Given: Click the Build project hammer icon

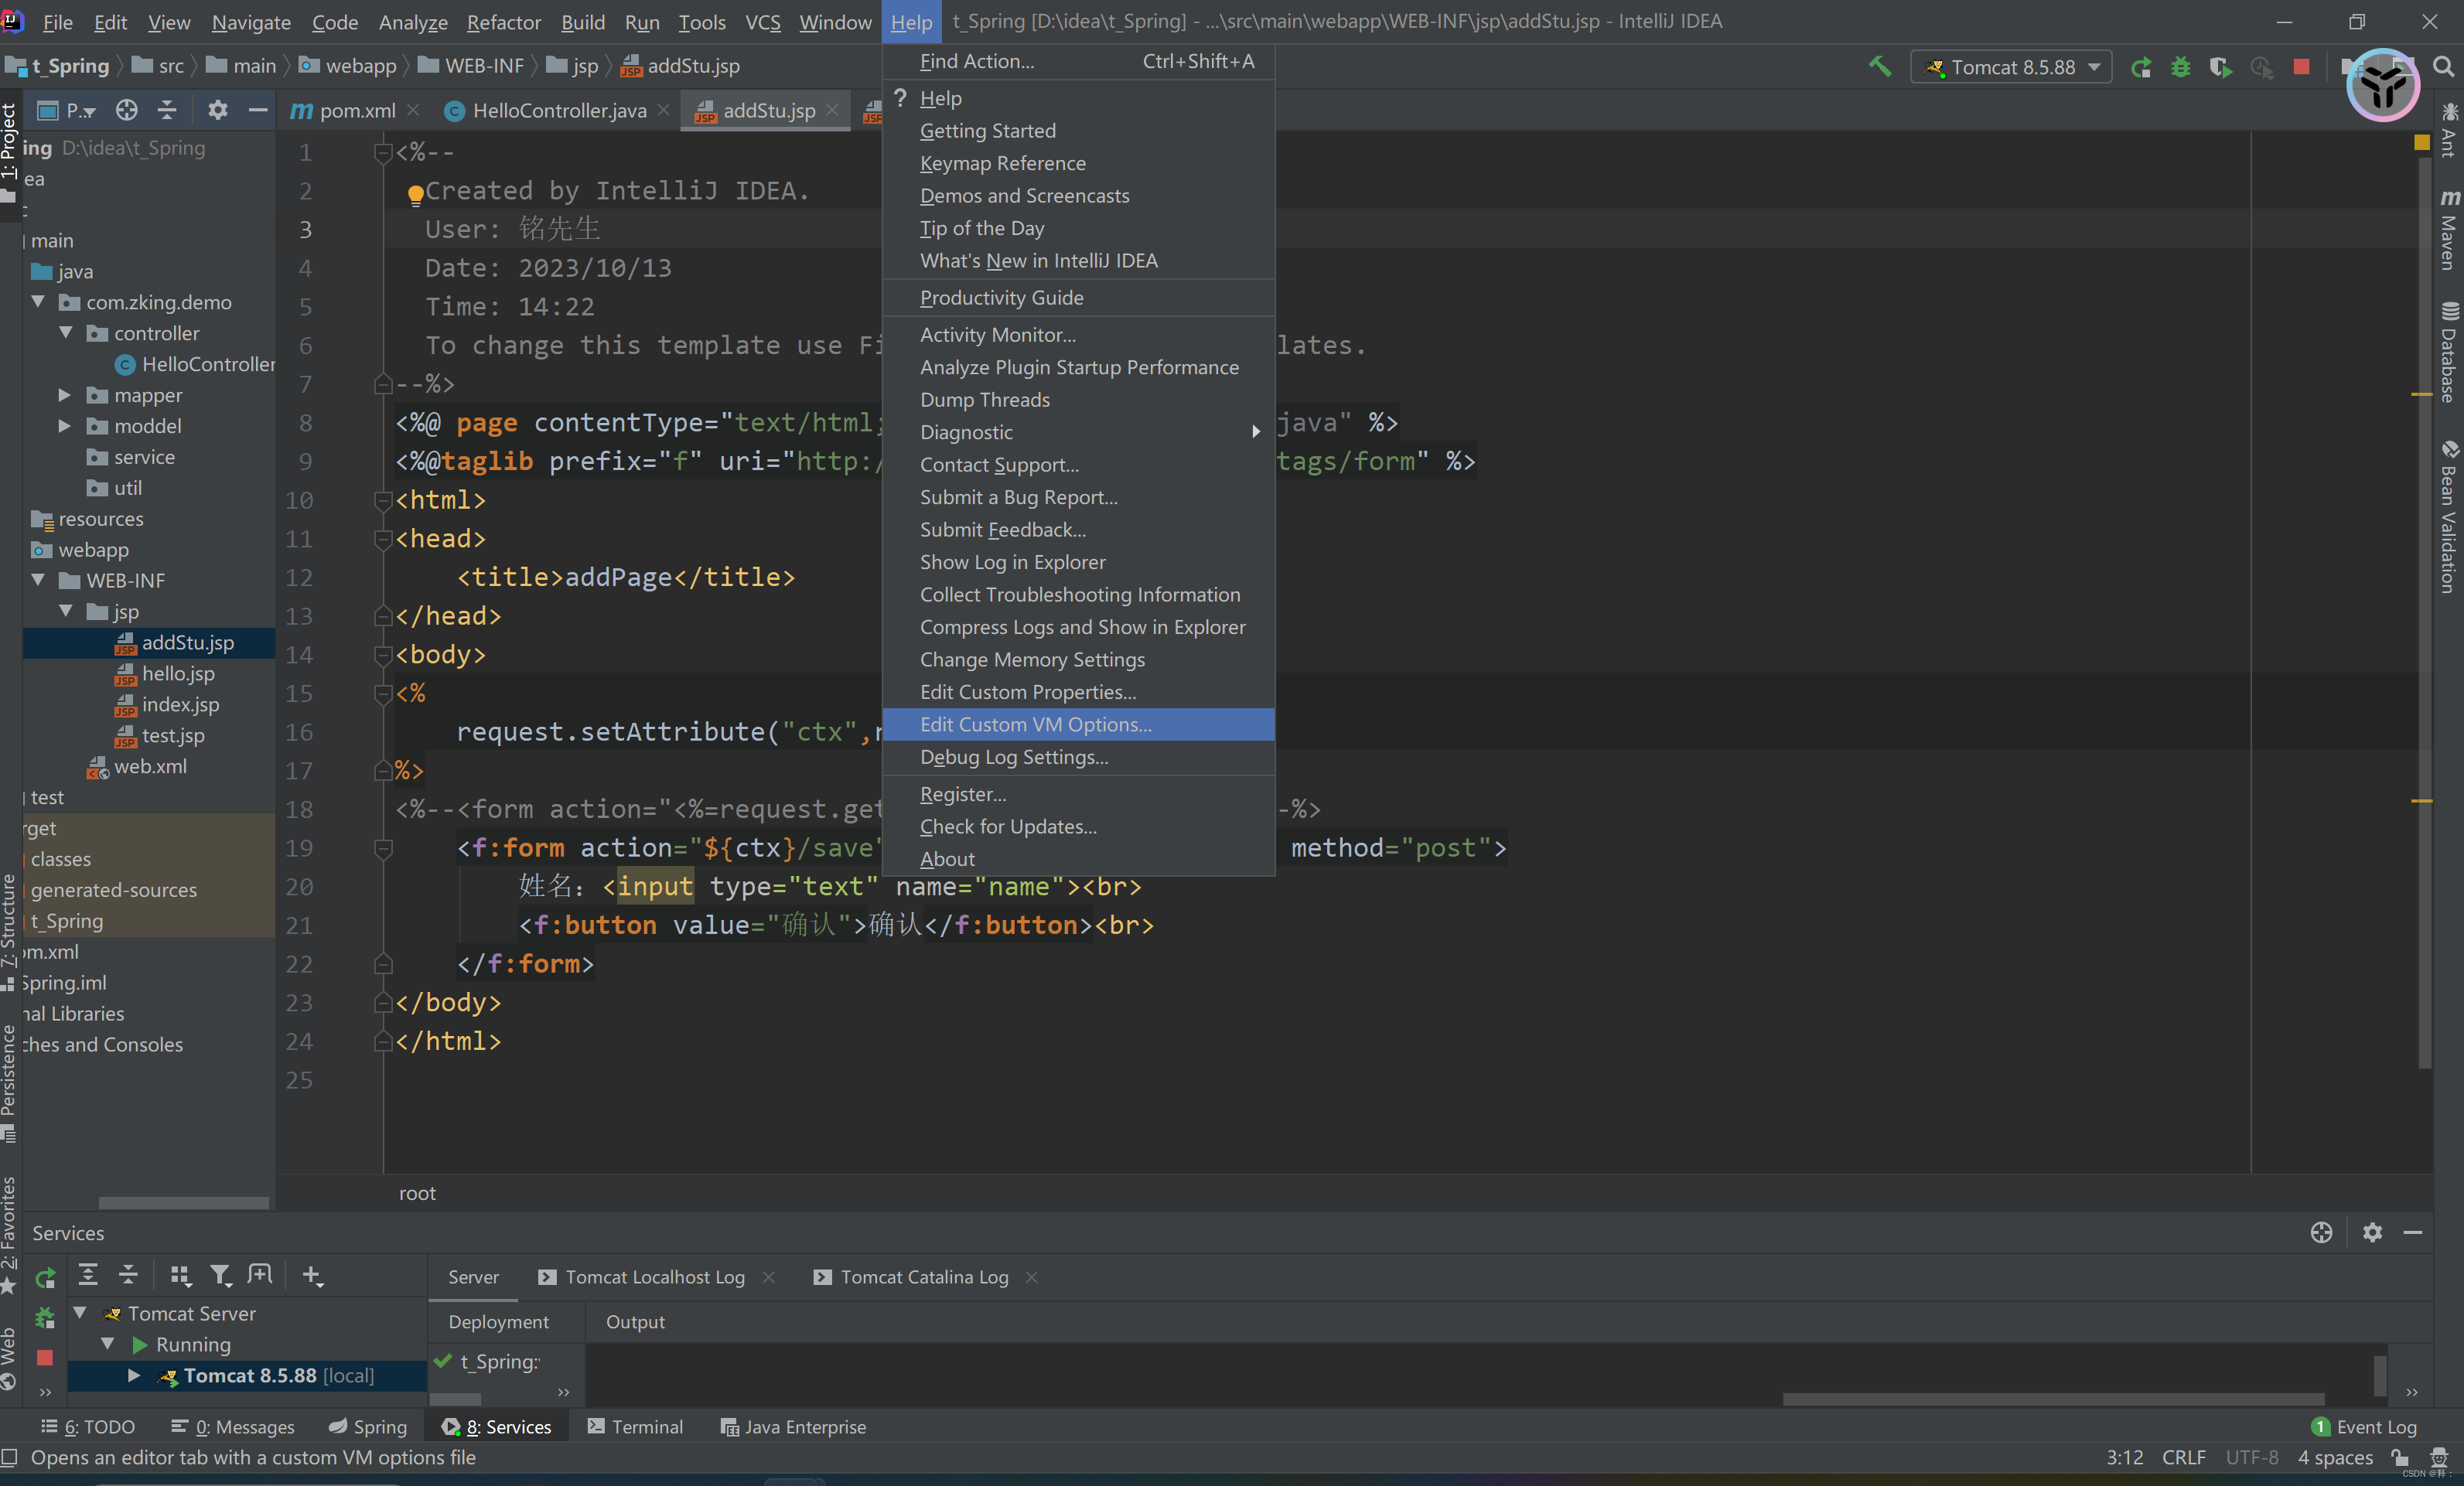Looking at the screenshot, I should coord(1880,67).
